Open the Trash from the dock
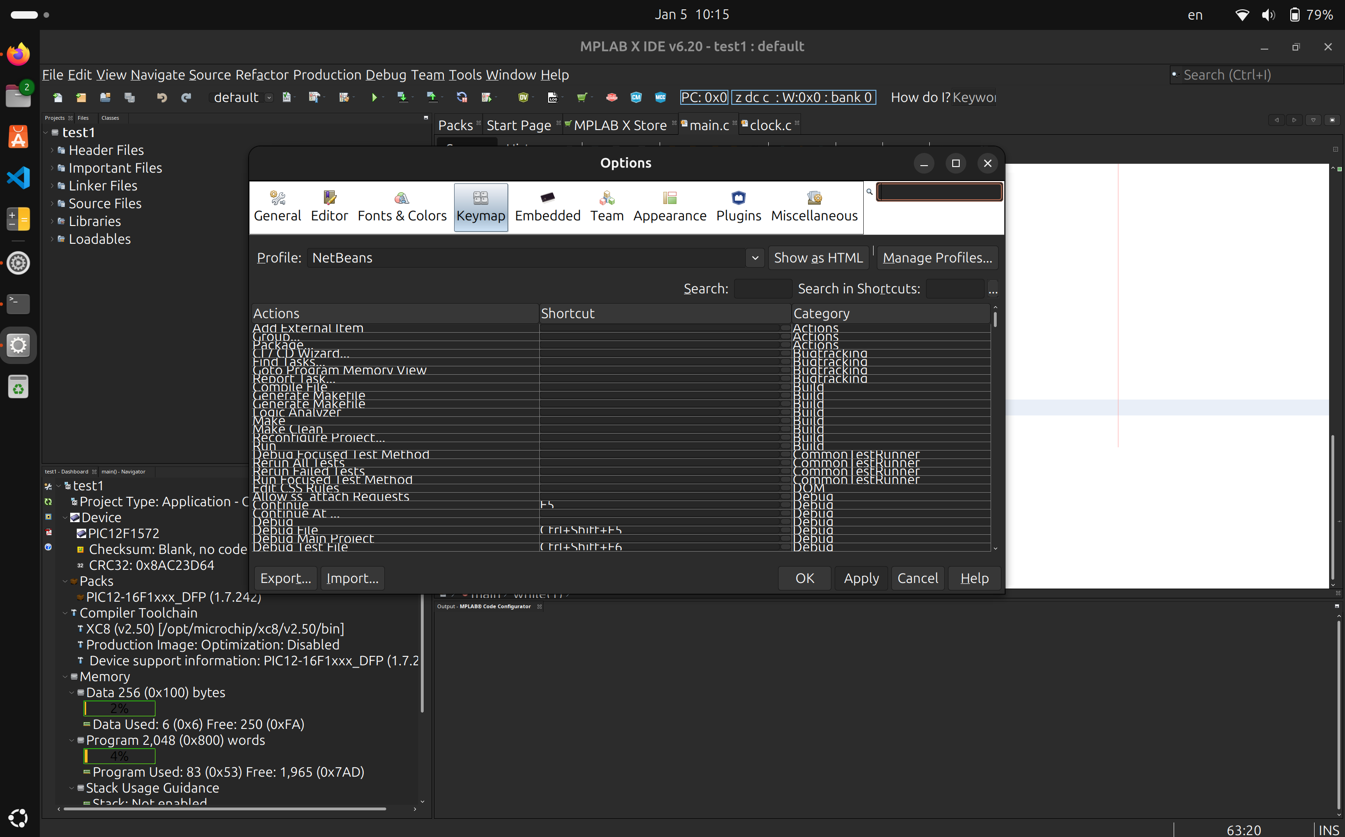1345x837 pixels. (18, 386)
